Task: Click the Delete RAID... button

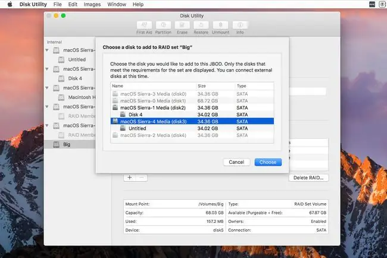Action: tap(308, 178)
